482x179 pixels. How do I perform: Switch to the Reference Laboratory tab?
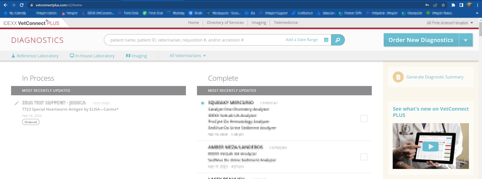pos(35,56)
